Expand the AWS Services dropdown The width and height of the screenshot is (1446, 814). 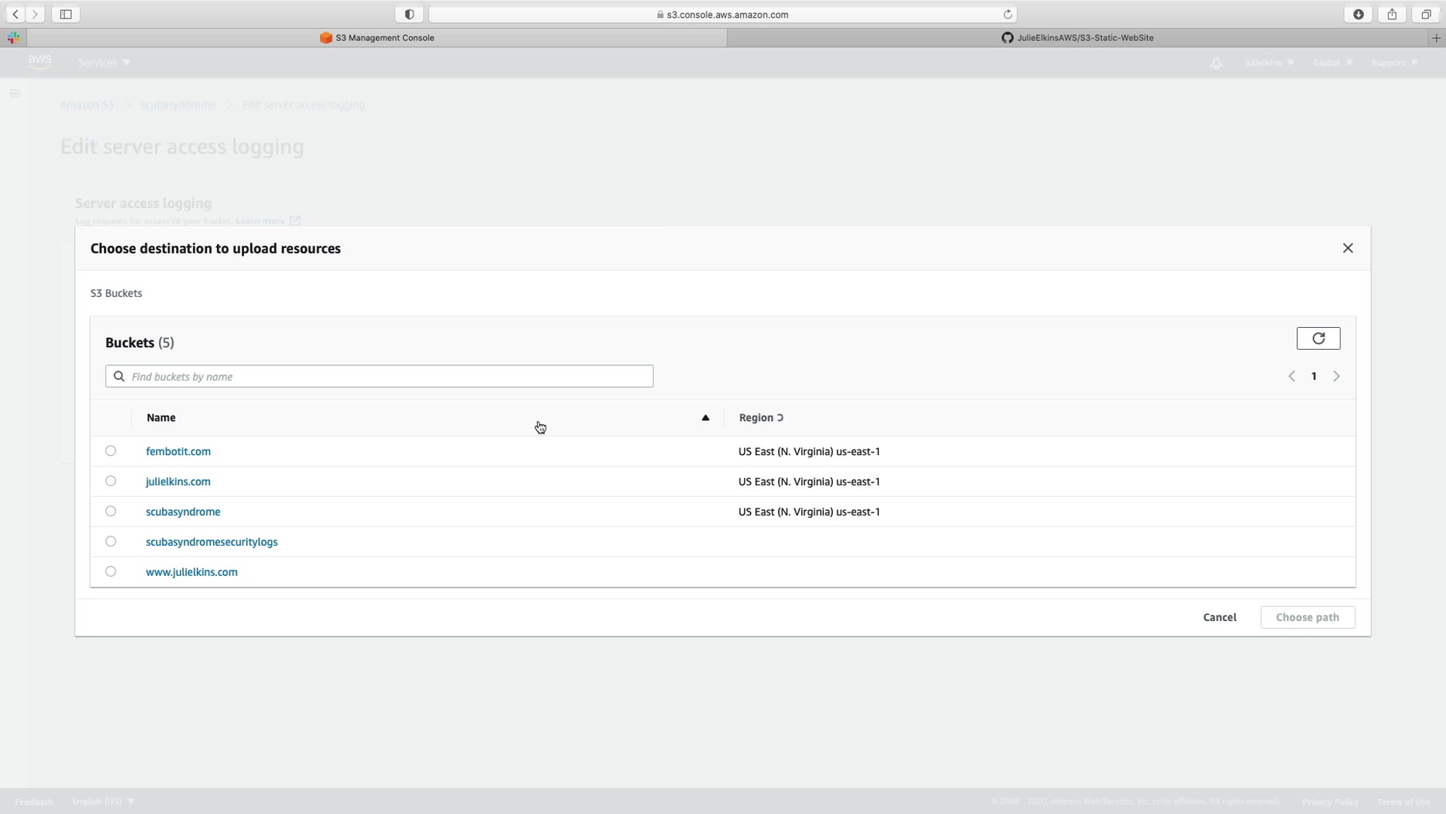pyautogui.click(x=104, y=63)
